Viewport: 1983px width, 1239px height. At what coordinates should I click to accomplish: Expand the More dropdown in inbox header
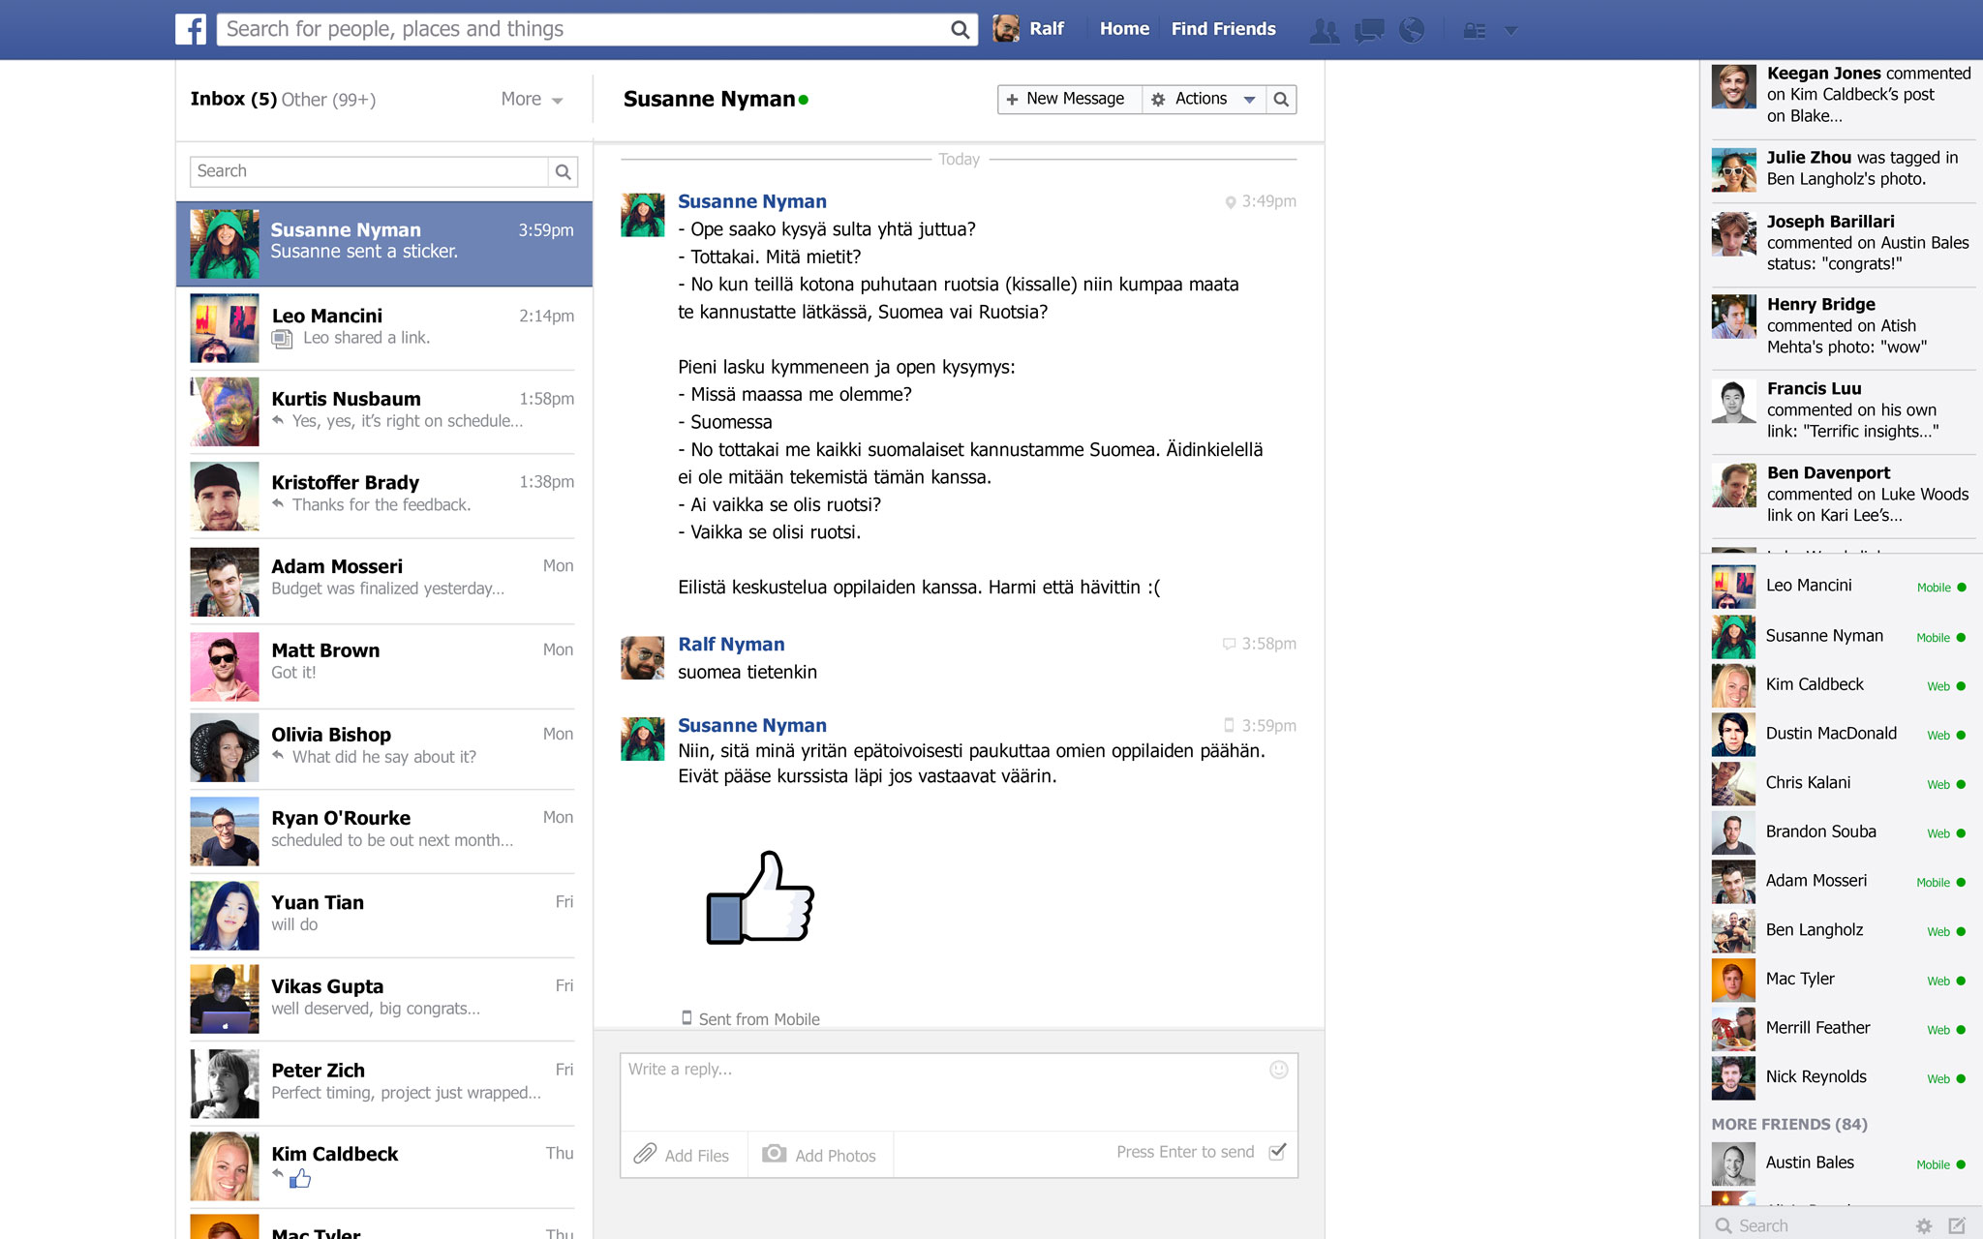coord(532,100)
